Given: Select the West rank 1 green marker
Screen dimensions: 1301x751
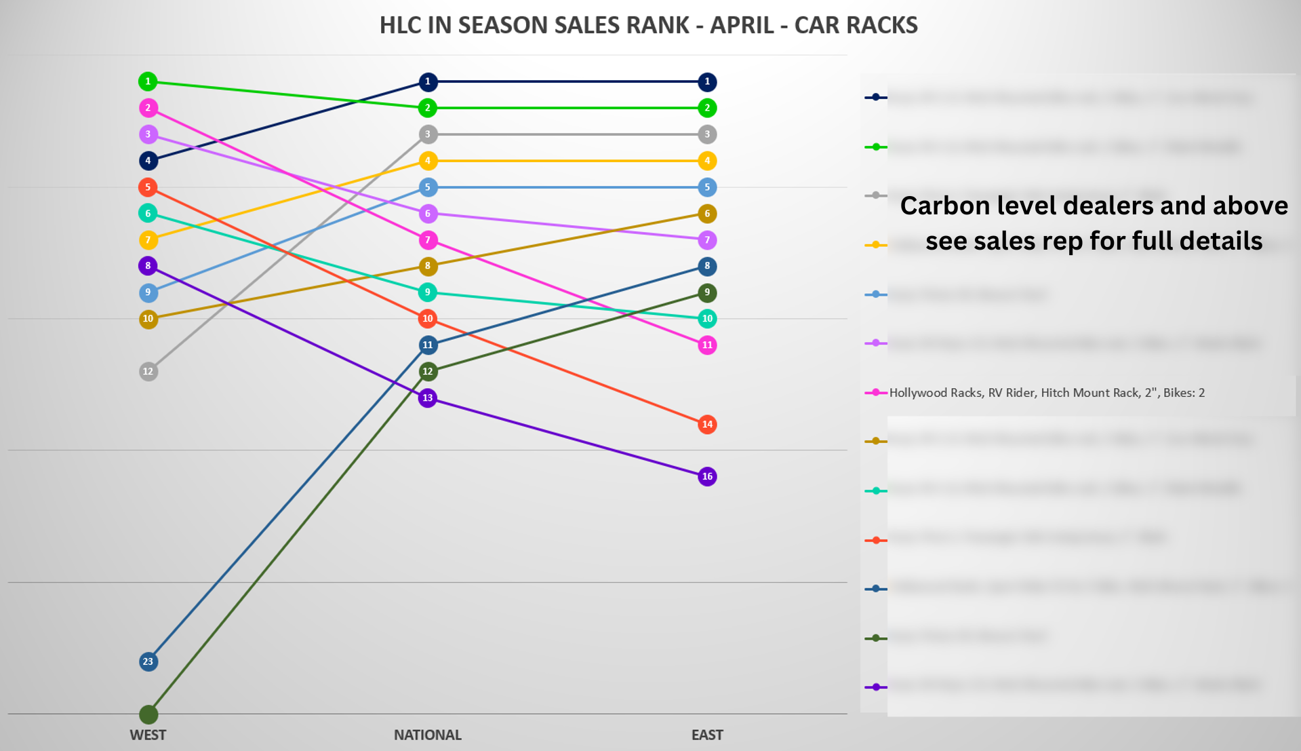Looking at the screenshot, I should 148,81.
